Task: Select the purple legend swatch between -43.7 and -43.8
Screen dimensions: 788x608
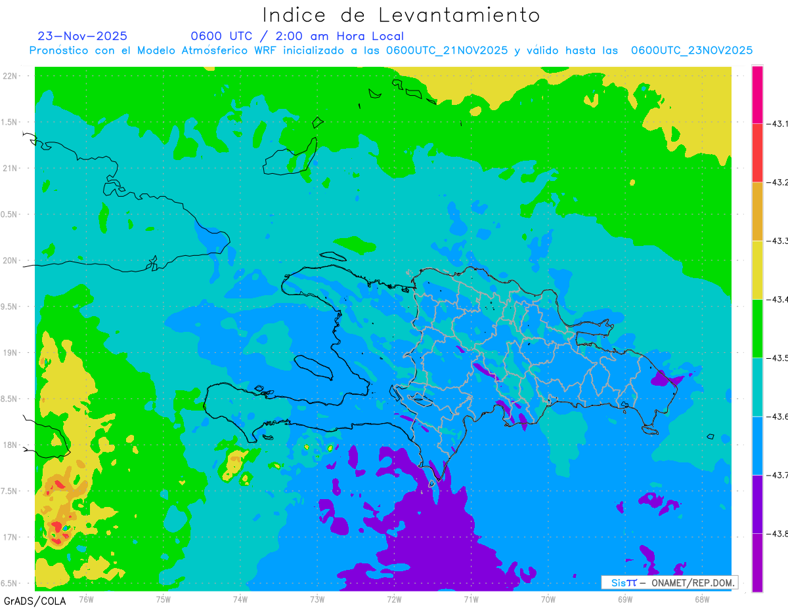Action: [757, 504]
